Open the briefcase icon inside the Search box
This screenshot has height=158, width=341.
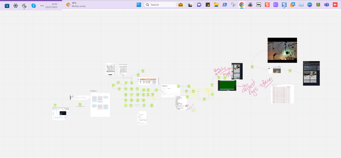pos(181,5)
